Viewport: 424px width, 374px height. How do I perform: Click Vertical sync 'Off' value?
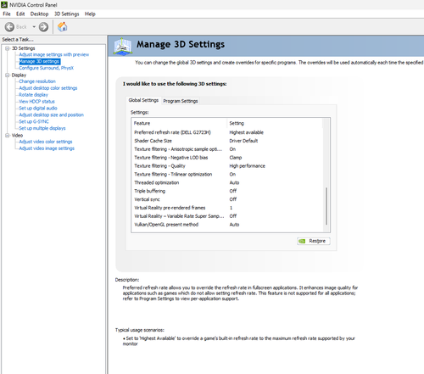point(233,199)
